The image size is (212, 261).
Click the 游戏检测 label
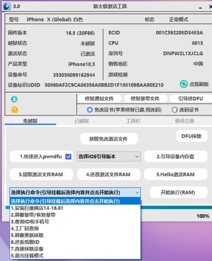point(118,74)
